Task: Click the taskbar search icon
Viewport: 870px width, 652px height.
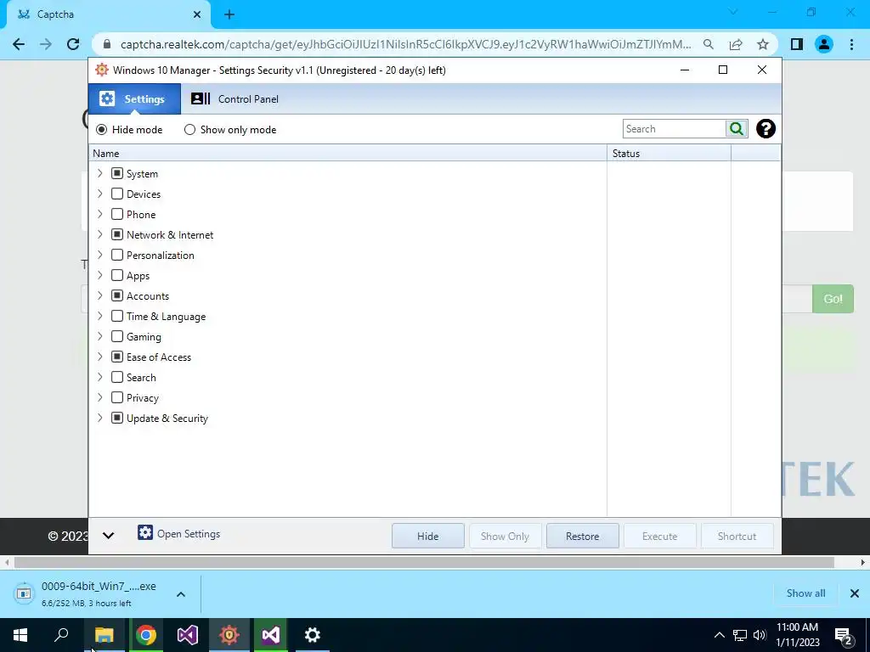Action: [61, 635]
